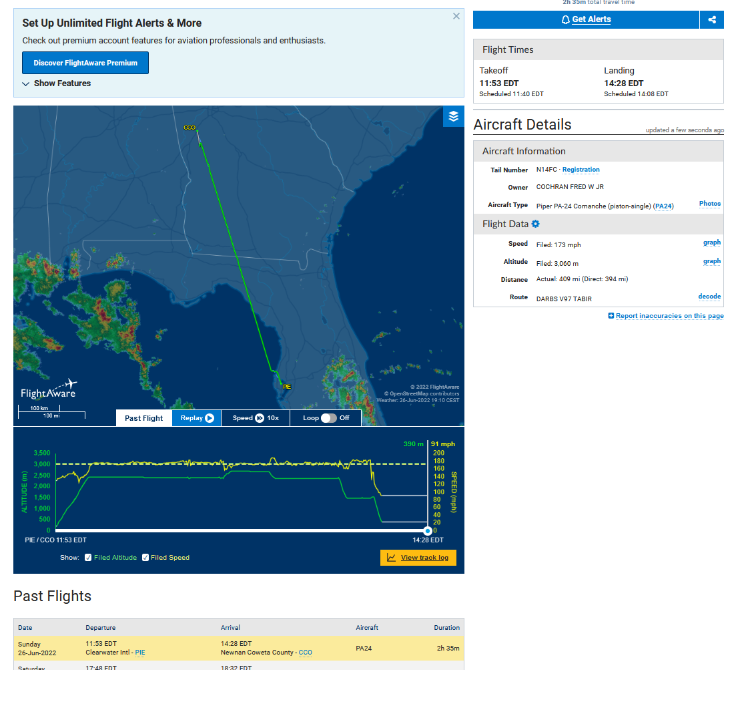Open View track log chart button
The width and height of the screenshot is (734, 704).
pos(418,558)
